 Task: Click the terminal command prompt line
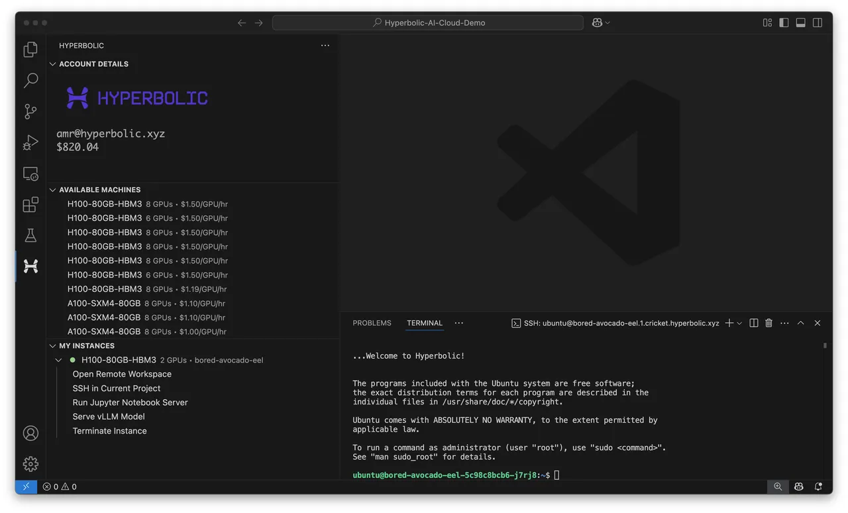tap(456, 475)
